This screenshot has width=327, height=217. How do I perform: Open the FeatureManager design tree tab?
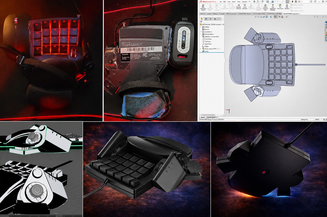[202, 19]
